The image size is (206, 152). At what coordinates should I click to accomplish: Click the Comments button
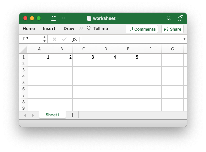142,29
